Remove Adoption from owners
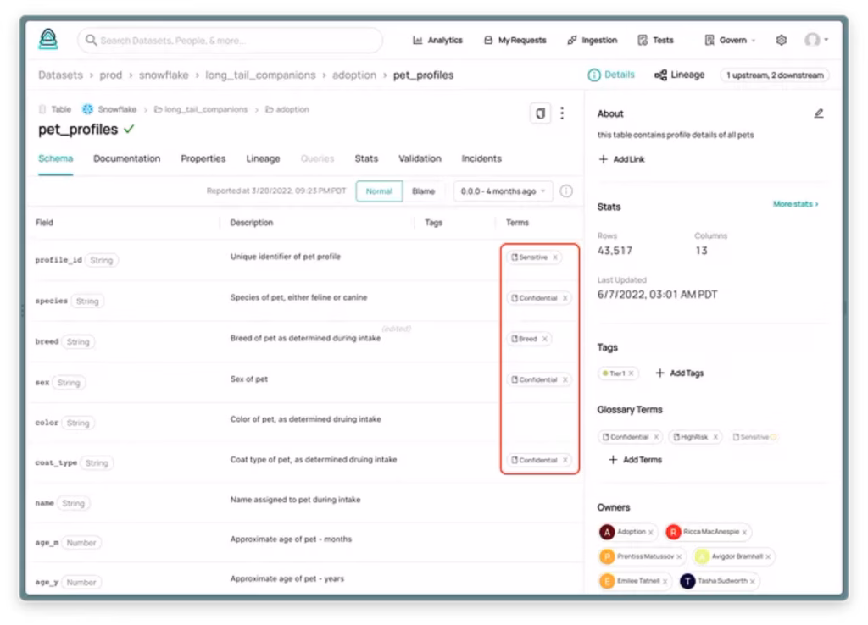 pyautogui.click(x=651, y=533)
